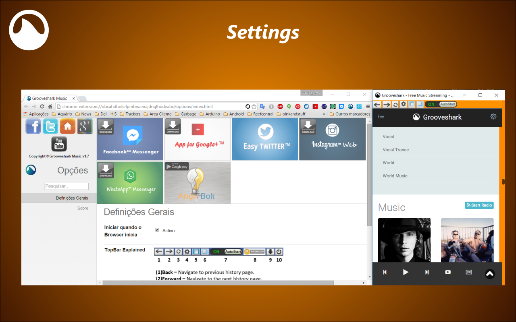Open the gear icon in the orange top bar
Image resolution: width=516 pixels, height=322 pixels.
coord(403,105)
